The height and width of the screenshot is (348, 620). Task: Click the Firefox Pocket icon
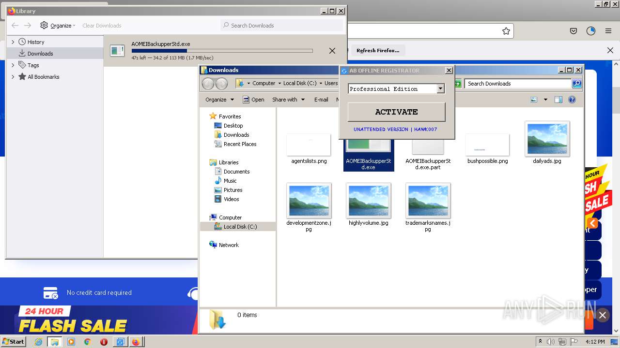573,31
